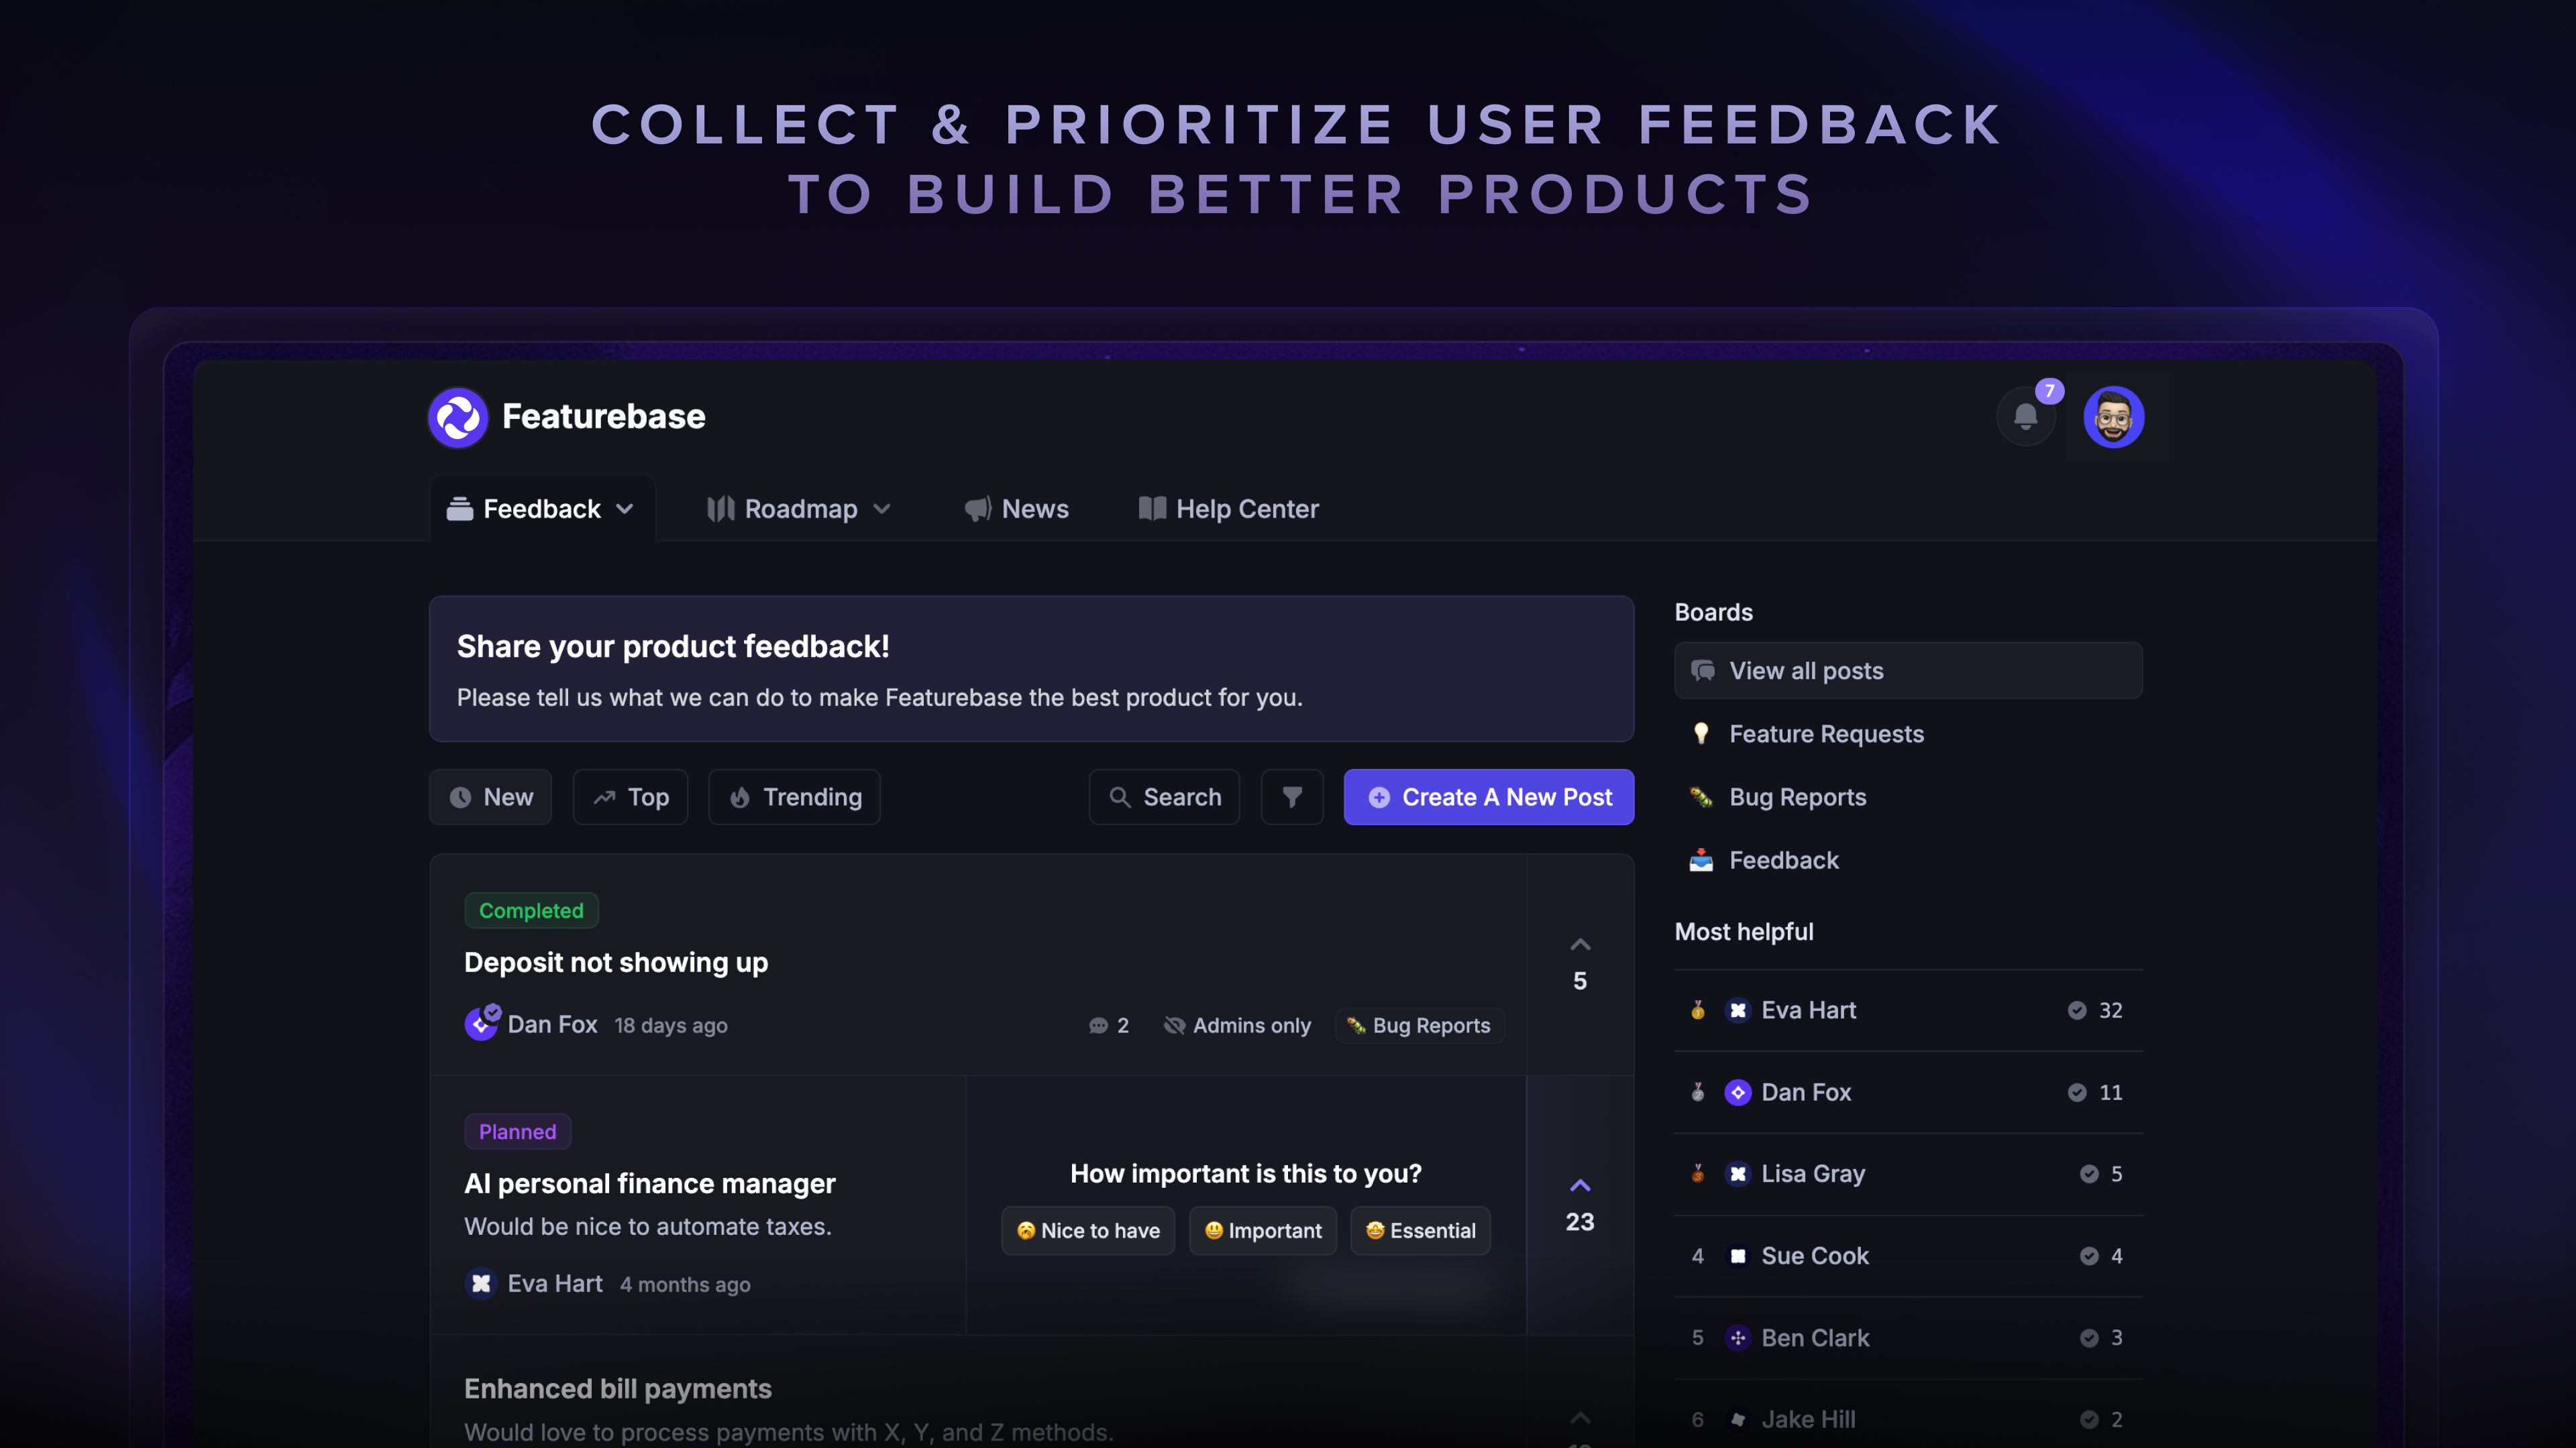Image resolution: width=2576 pixels, height=1448 pixels.
Task: Select the Nice to have rating
Action: [1088, 1230]
